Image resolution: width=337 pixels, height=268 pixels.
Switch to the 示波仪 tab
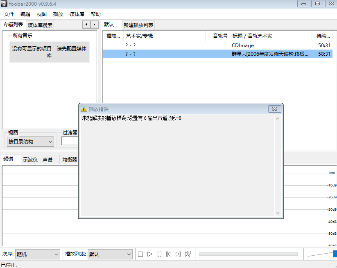coord(30,159)
